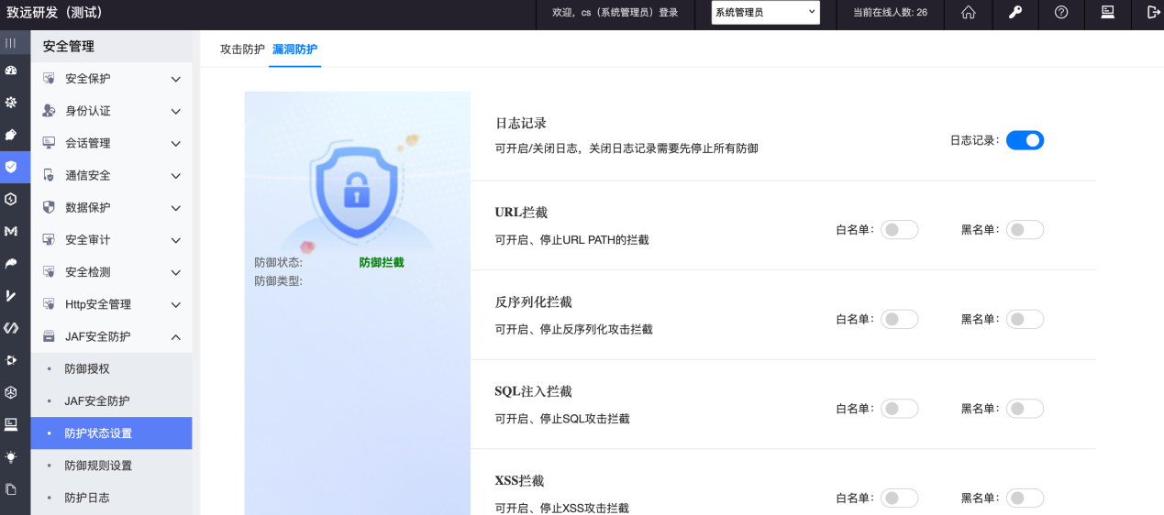Enable SQL注入拦截 白名单 switch
The height and width of the screenshot is (515, 1164).
click(899, 409)
